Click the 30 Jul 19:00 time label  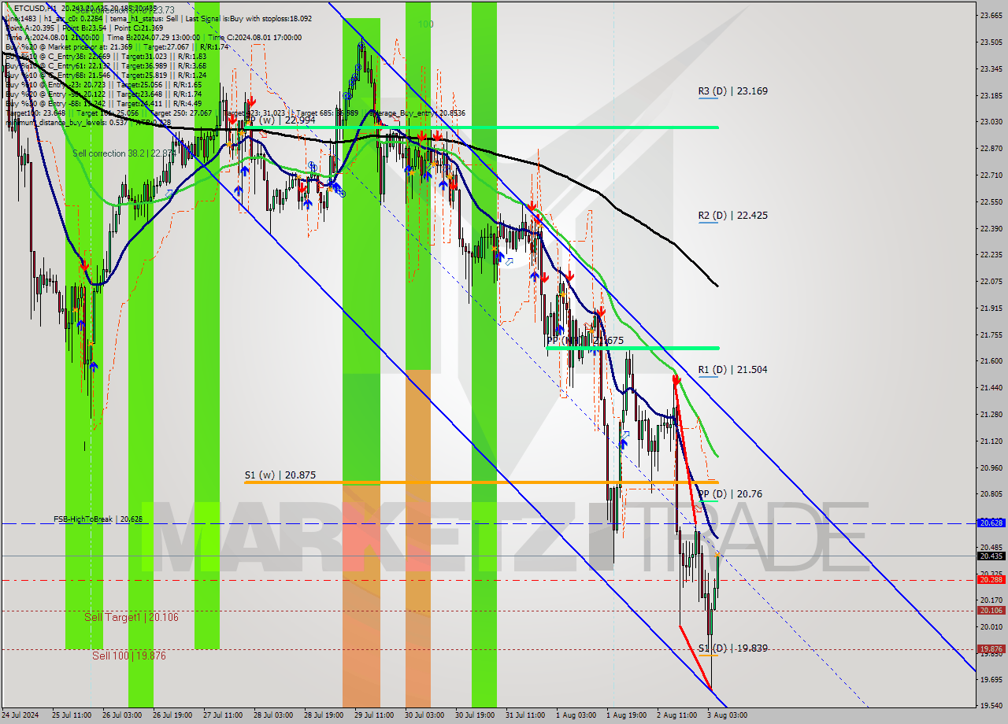point(474,715)
